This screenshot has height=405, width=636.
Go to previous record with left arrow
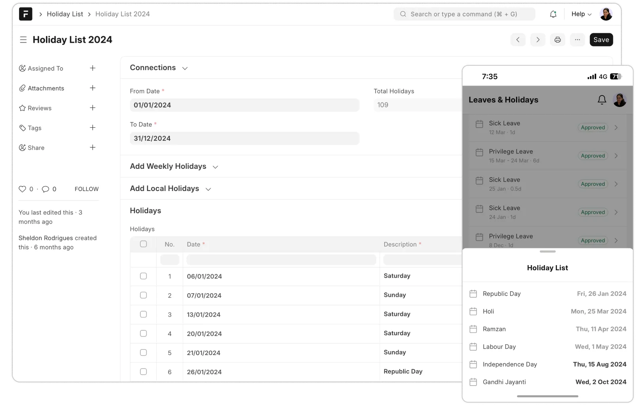(x=518, y=40)
